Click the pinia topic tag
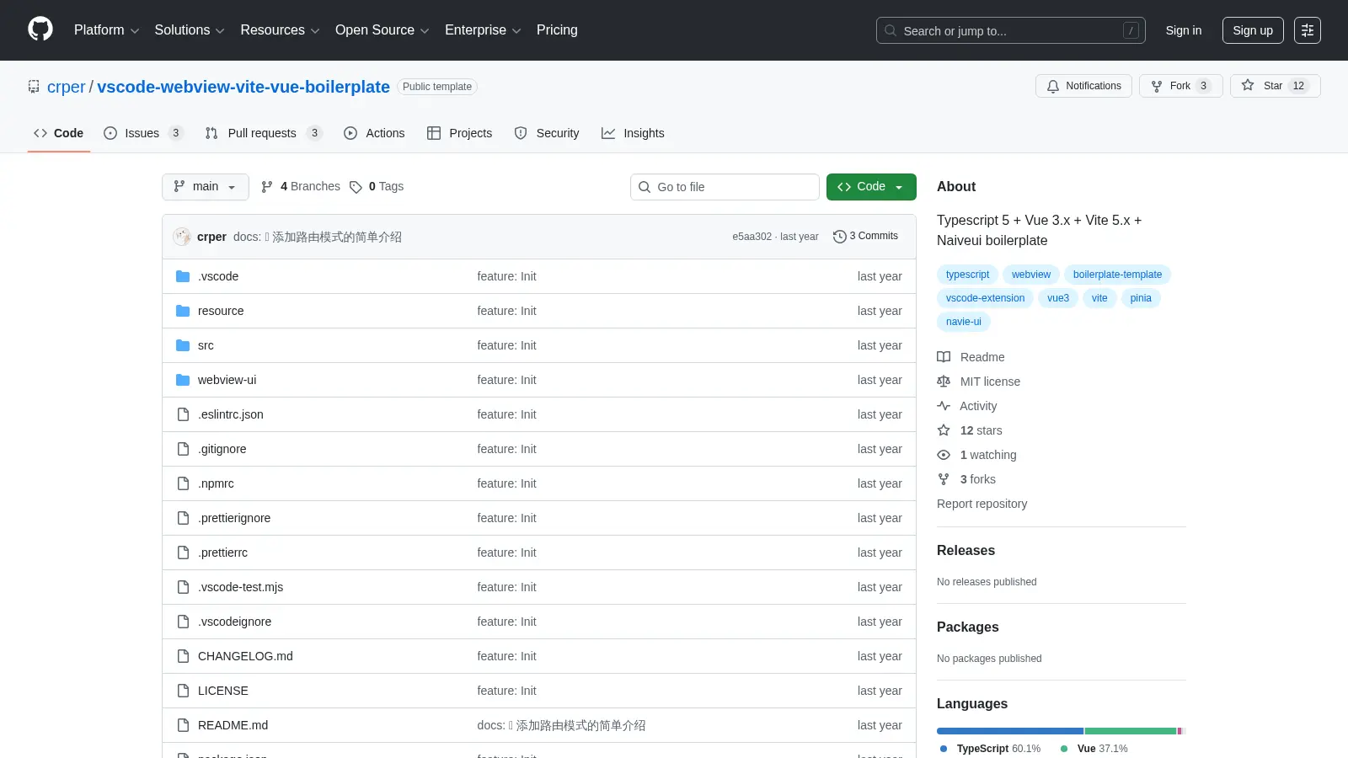The height and width of the screenshot is (758, 1348). (1141, 298)
